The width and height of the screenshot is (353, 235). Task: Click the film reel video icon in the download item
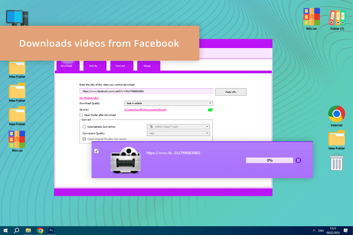click(126, 160)
